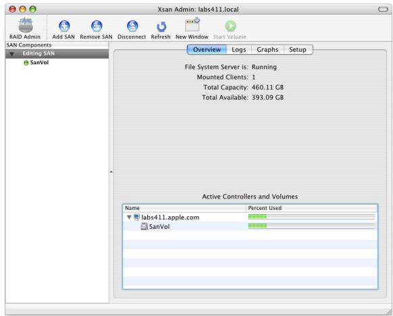Image resolution: width=393 pixels, height=316 pixels.
Task: Click the Name column header
Action: [x=184, y=208]
